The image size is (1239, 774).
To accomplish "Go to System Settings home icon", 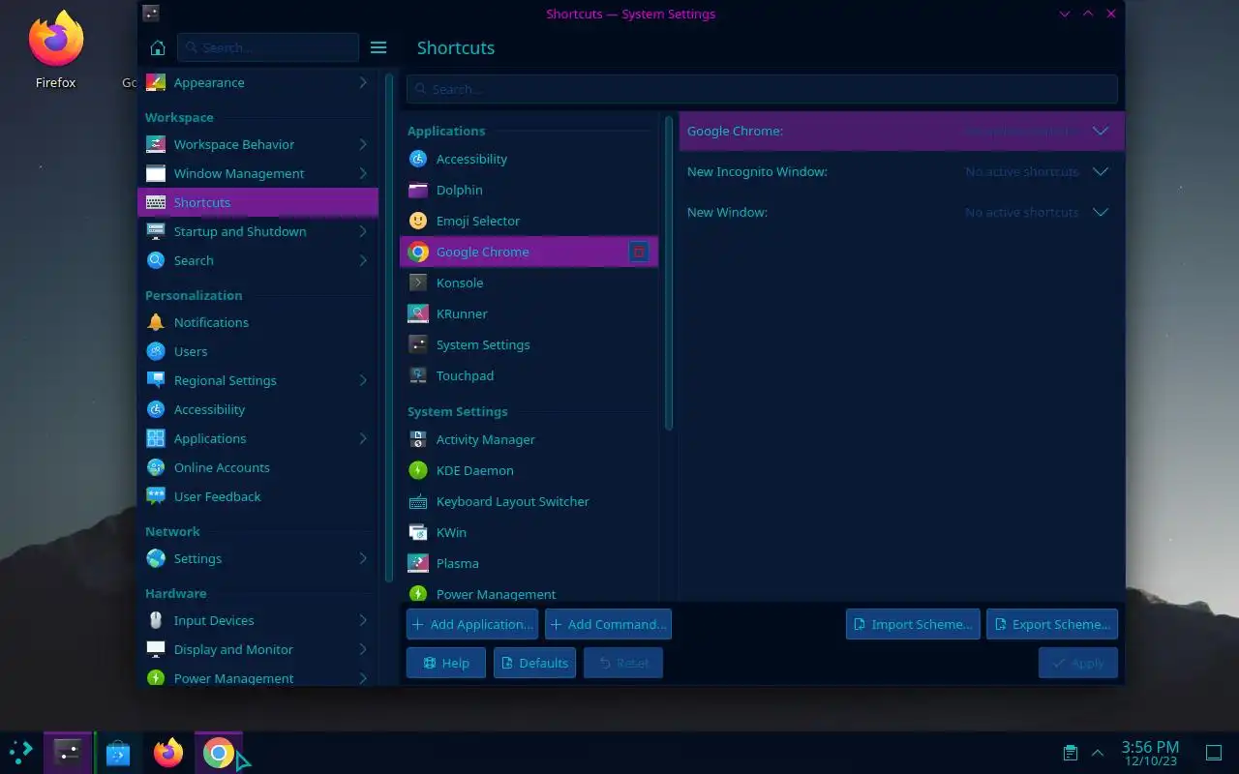I will [158, 47].
